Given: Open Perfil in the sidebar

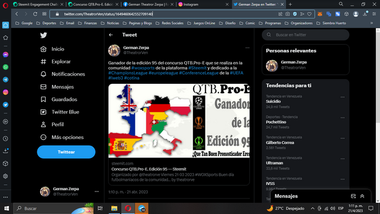Looking at the screenshot, I should (x=52, y=124).
